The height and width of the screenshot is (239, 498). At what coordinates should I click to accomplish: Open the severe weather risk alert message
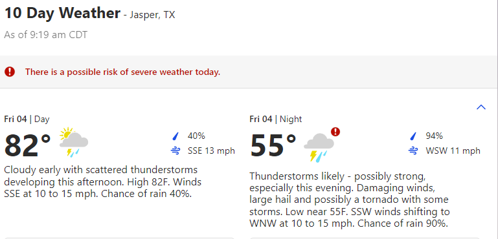click(x=122, y=72)
